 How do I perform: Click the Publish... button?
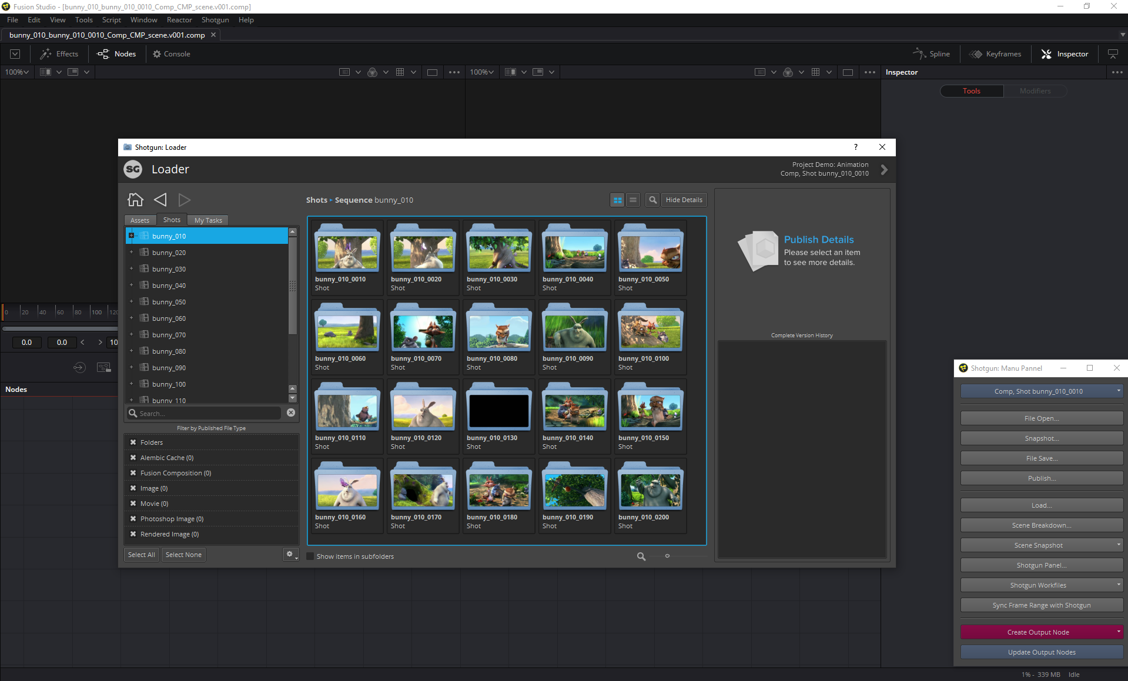coord(1042,478)
